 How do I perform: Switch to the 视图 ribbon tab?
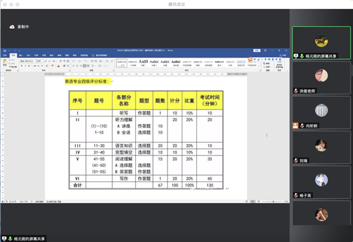(67, 55)
